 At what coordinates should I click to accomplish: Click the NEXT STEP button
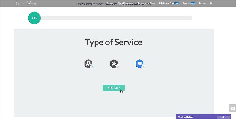click(114, 88)
